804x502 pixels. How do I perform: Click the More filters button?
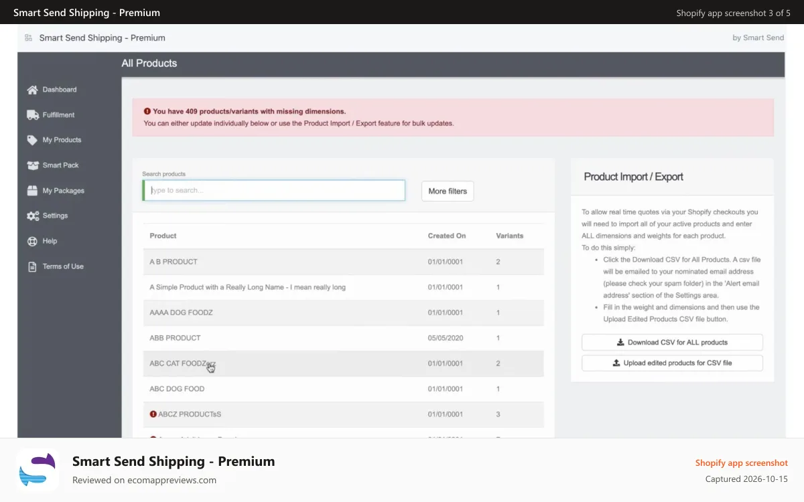coord(448,191)
